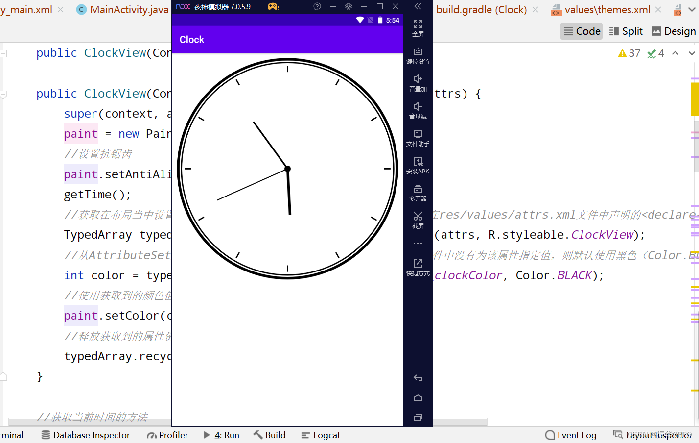Open the 4: Run tool window
This screenshot has width=699, height=443.
pos(221,435)
